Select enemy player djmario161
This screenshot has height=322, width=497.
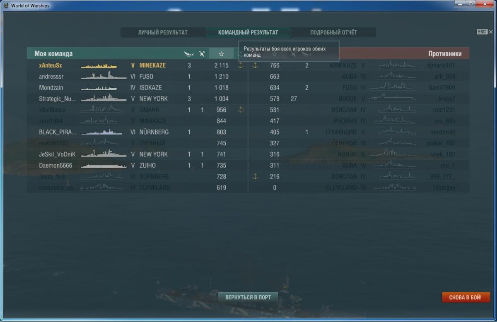coord(441,65)
